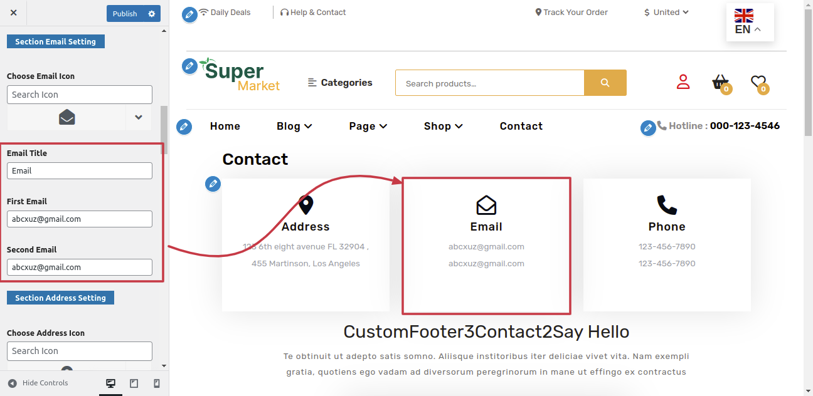Click the Publish settings gear icon
Image resolution: width=813 pixels, height=396 pixels.
(152, 14)
